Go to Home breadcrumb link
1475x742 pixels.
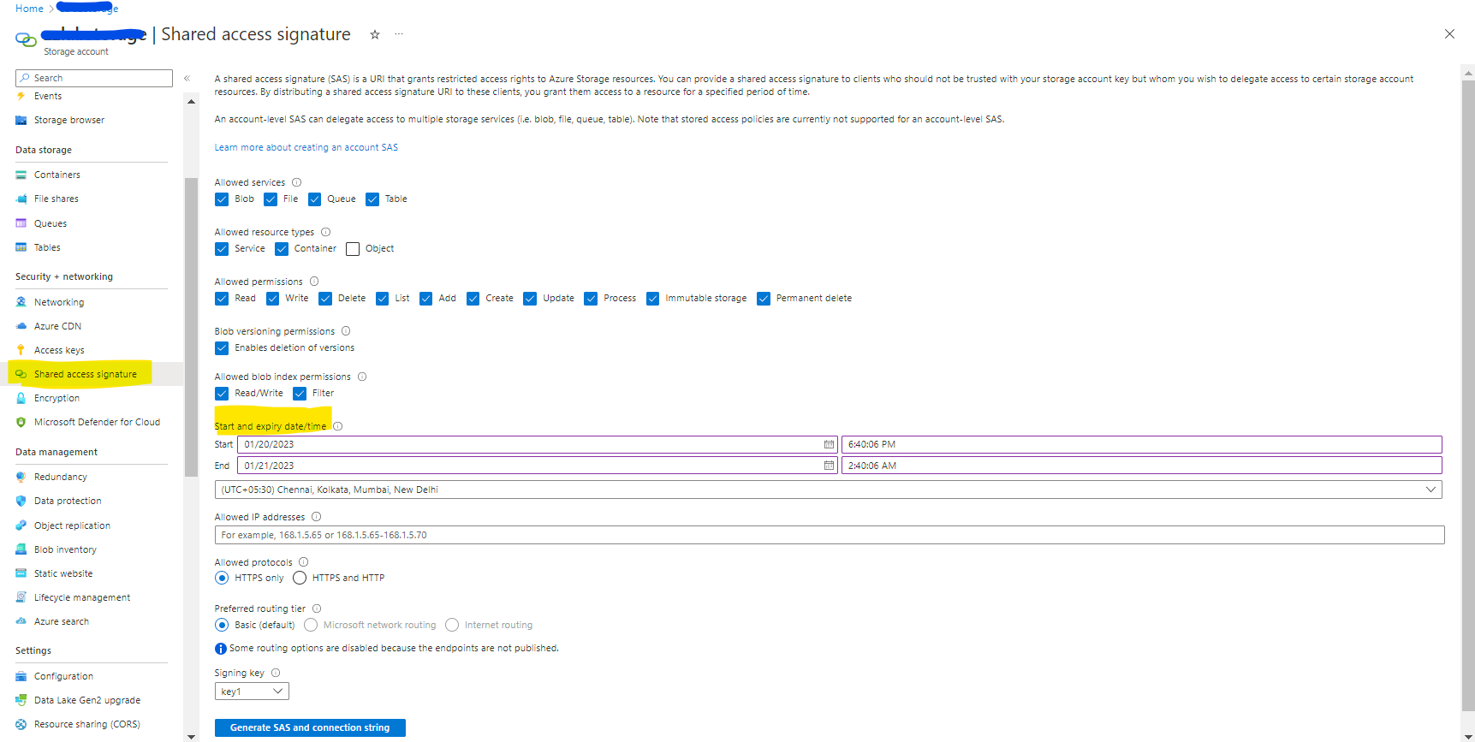29,9
